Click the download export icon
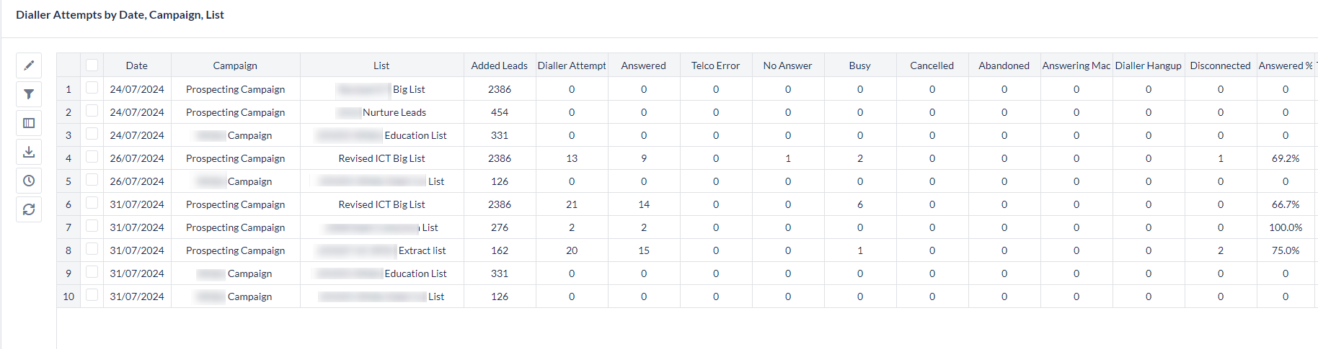Screen dimensions: 1318x349 click(x=29, y=152)
